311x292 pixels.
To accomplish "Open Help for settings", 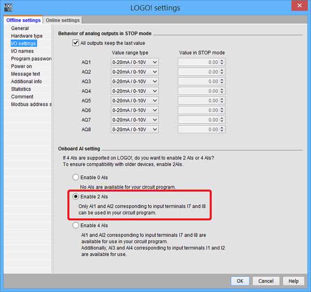I will point(293,281).
